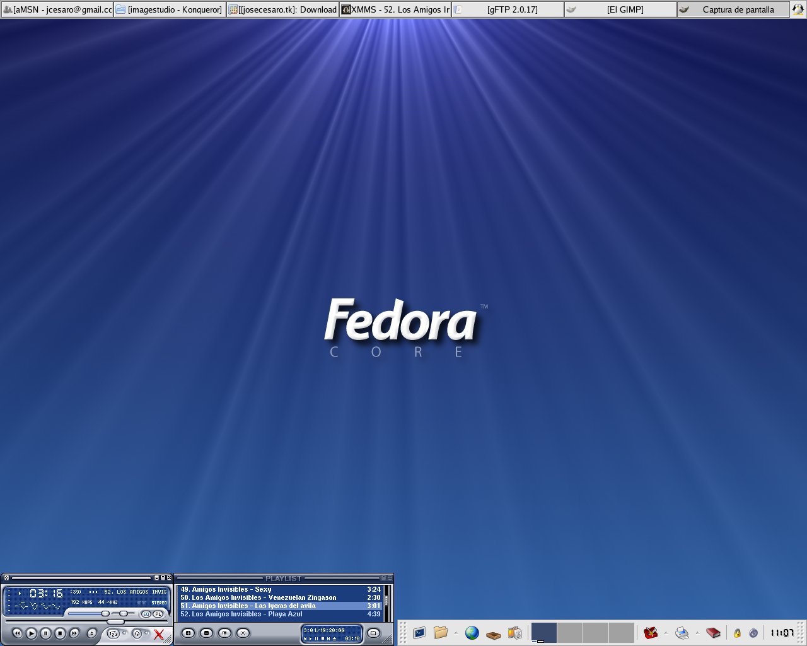807x646 pixels.
Task: Click mini previous button in playlist panel
Action: click(305, 639)
